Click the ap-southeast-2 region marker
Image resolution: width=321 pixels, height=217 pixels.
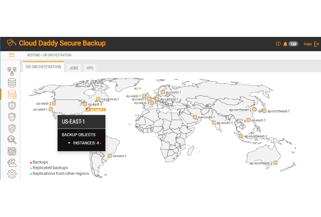275,163
